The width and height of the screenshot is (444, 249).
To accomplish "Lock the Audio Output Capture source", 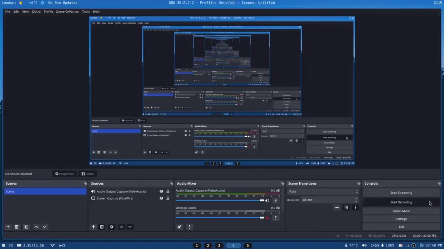I will (168, 191).
